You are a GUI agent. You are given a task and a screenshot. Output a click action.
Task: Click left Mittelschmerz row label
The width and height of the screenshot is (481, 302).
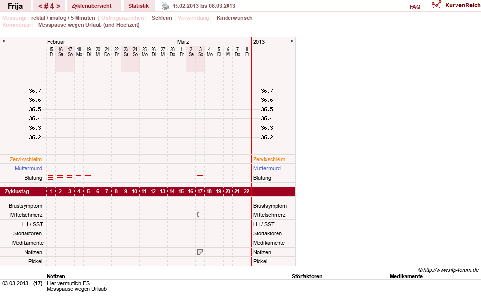tap(26, 215)
